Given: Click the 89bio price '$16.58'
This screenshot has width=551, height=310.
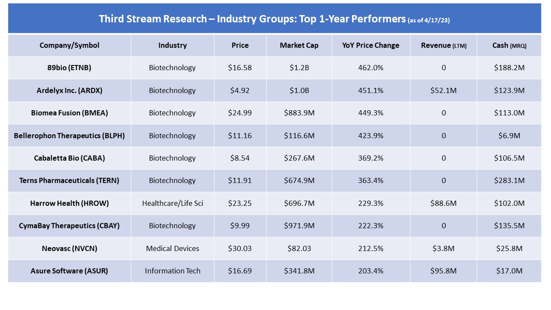Looking at the screenshot, I should point(240,68).
